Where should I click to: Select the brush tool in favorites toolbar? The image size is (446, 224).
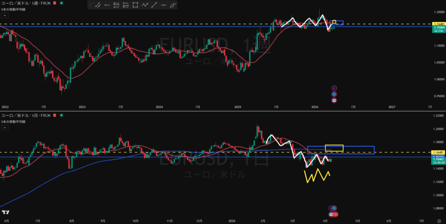173,5
